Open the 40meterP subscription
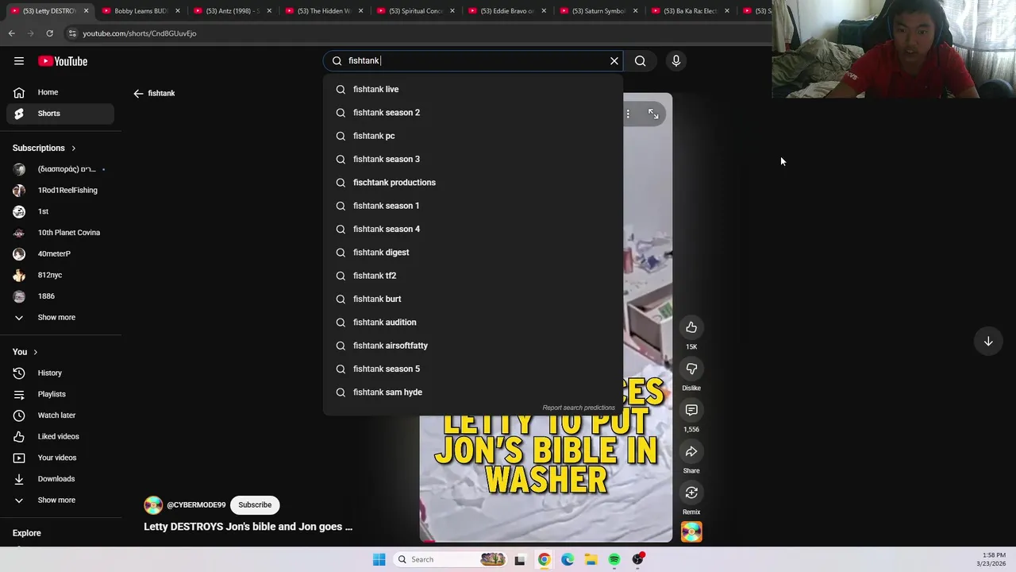Image resolution: width=1016 pixels, height=572 pixels. pyautogui.click(x=60, y=253)
